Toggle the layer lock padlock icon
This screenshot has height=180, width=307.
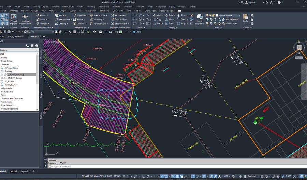[214, 15]
